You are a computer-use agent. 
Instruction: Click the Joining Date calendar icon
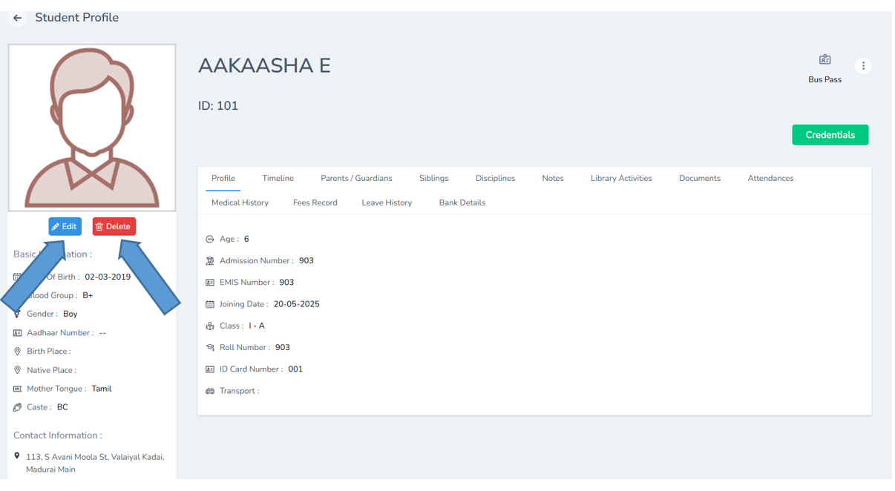209,303
